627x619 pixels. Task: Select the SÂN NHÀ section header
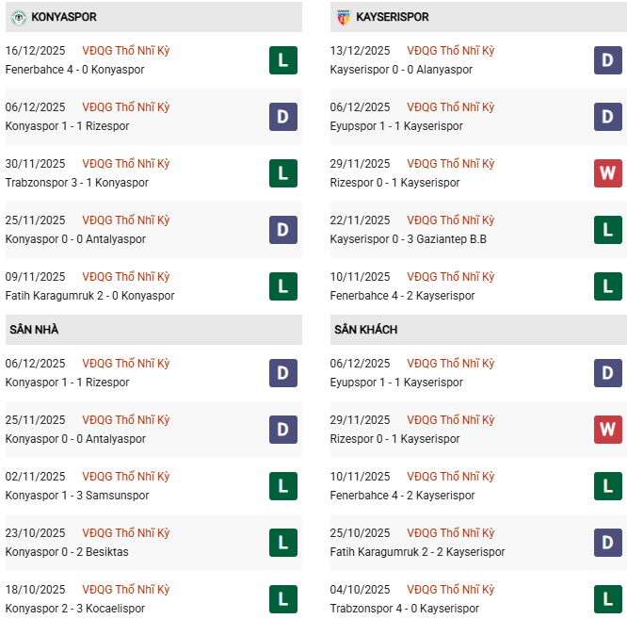pyautogui.click(x=35, y=330)
